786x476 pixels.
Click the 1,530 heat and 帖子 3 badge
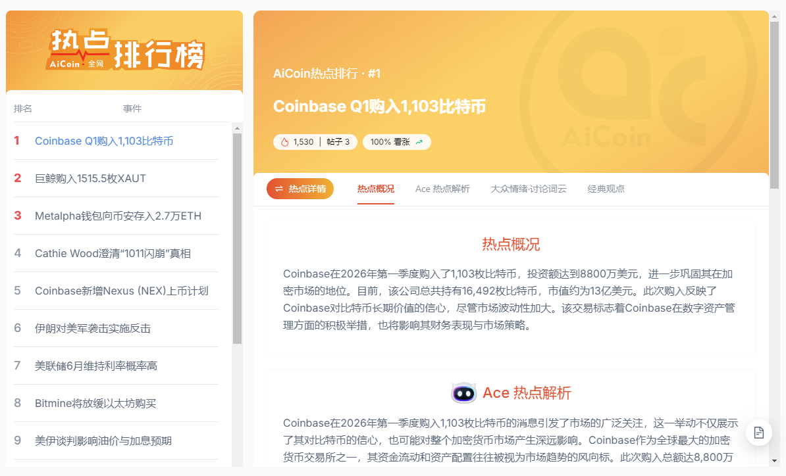click(315, 142)
